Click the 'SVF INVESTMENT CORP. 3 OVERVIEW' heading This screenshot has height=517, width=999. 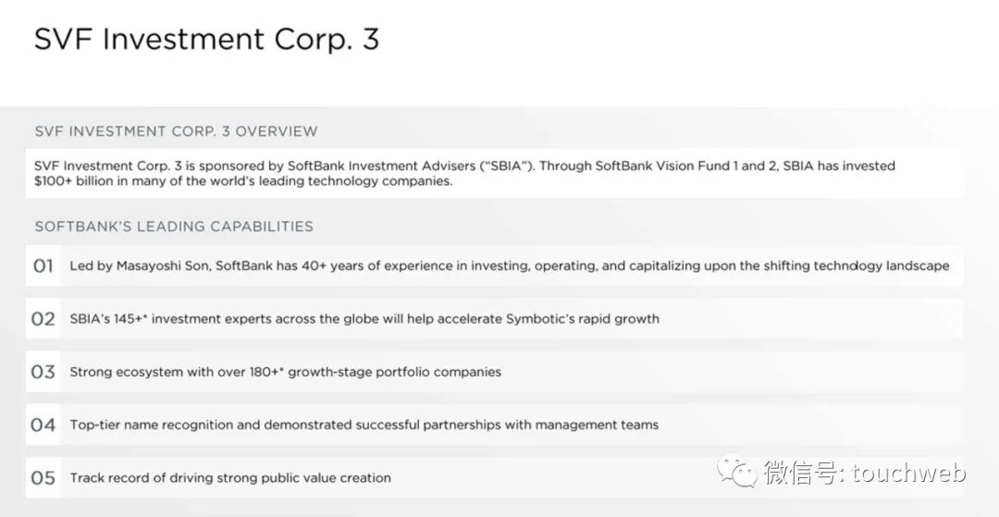pyautogui.click(x=176, y=131)
